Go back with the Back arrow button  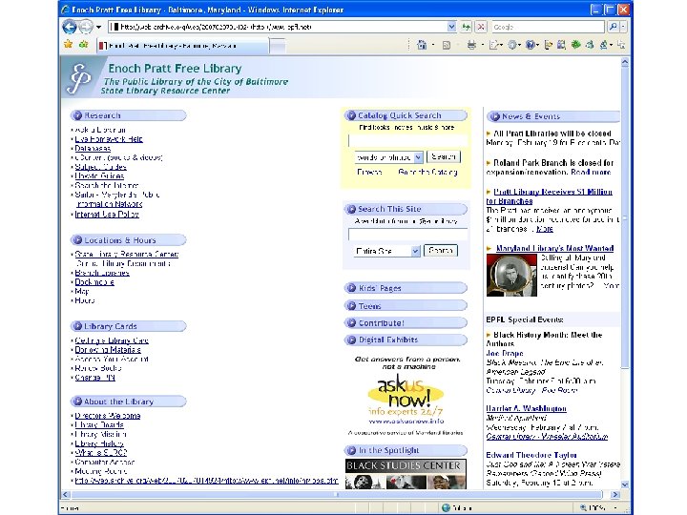(70, 27)
